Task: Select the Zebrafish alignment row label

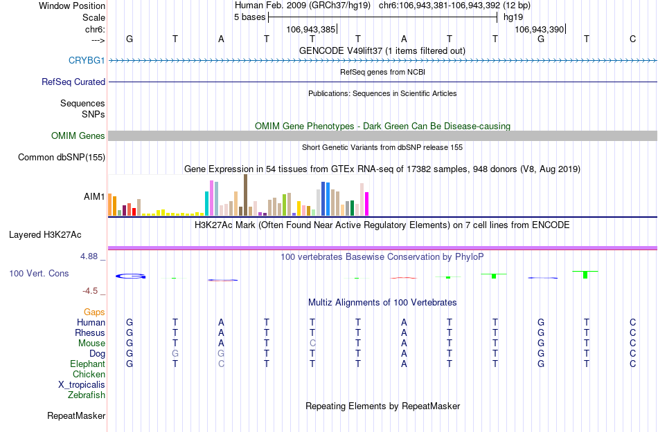Action: click(87, 395)
